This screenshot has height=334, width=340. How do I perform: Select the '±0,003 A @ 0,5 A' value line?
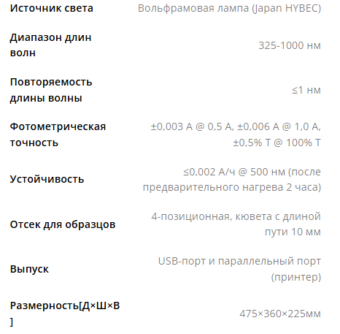coord(192,126)
